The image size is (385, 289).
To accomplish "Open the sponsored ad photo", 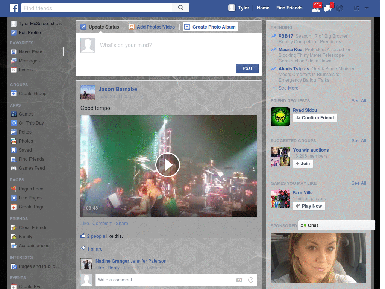I will 318,258.
